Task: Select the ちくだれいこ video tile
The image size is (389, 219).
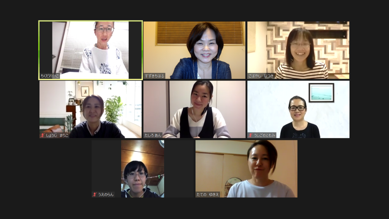Action: tap(90, 50)
